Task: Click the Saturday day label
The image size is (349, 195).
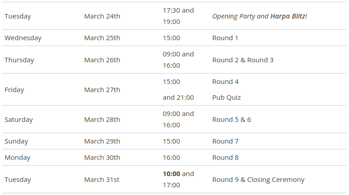Action: coord(19,120)
